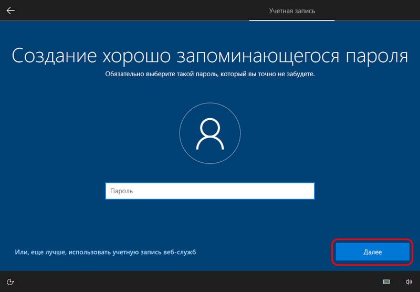Open the on-screen keyboard icon
Screen dimensions: 420x292
coord(386,281)
